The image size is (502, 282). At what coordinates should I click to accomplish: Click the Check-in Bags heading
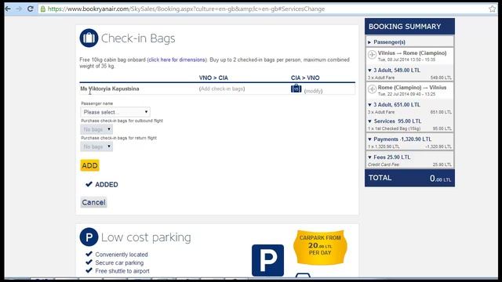coord(138,38)
